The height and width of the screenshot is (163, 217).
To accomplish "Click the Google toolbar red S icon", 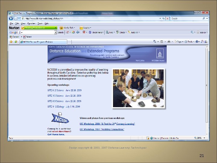I will [84, 32].
